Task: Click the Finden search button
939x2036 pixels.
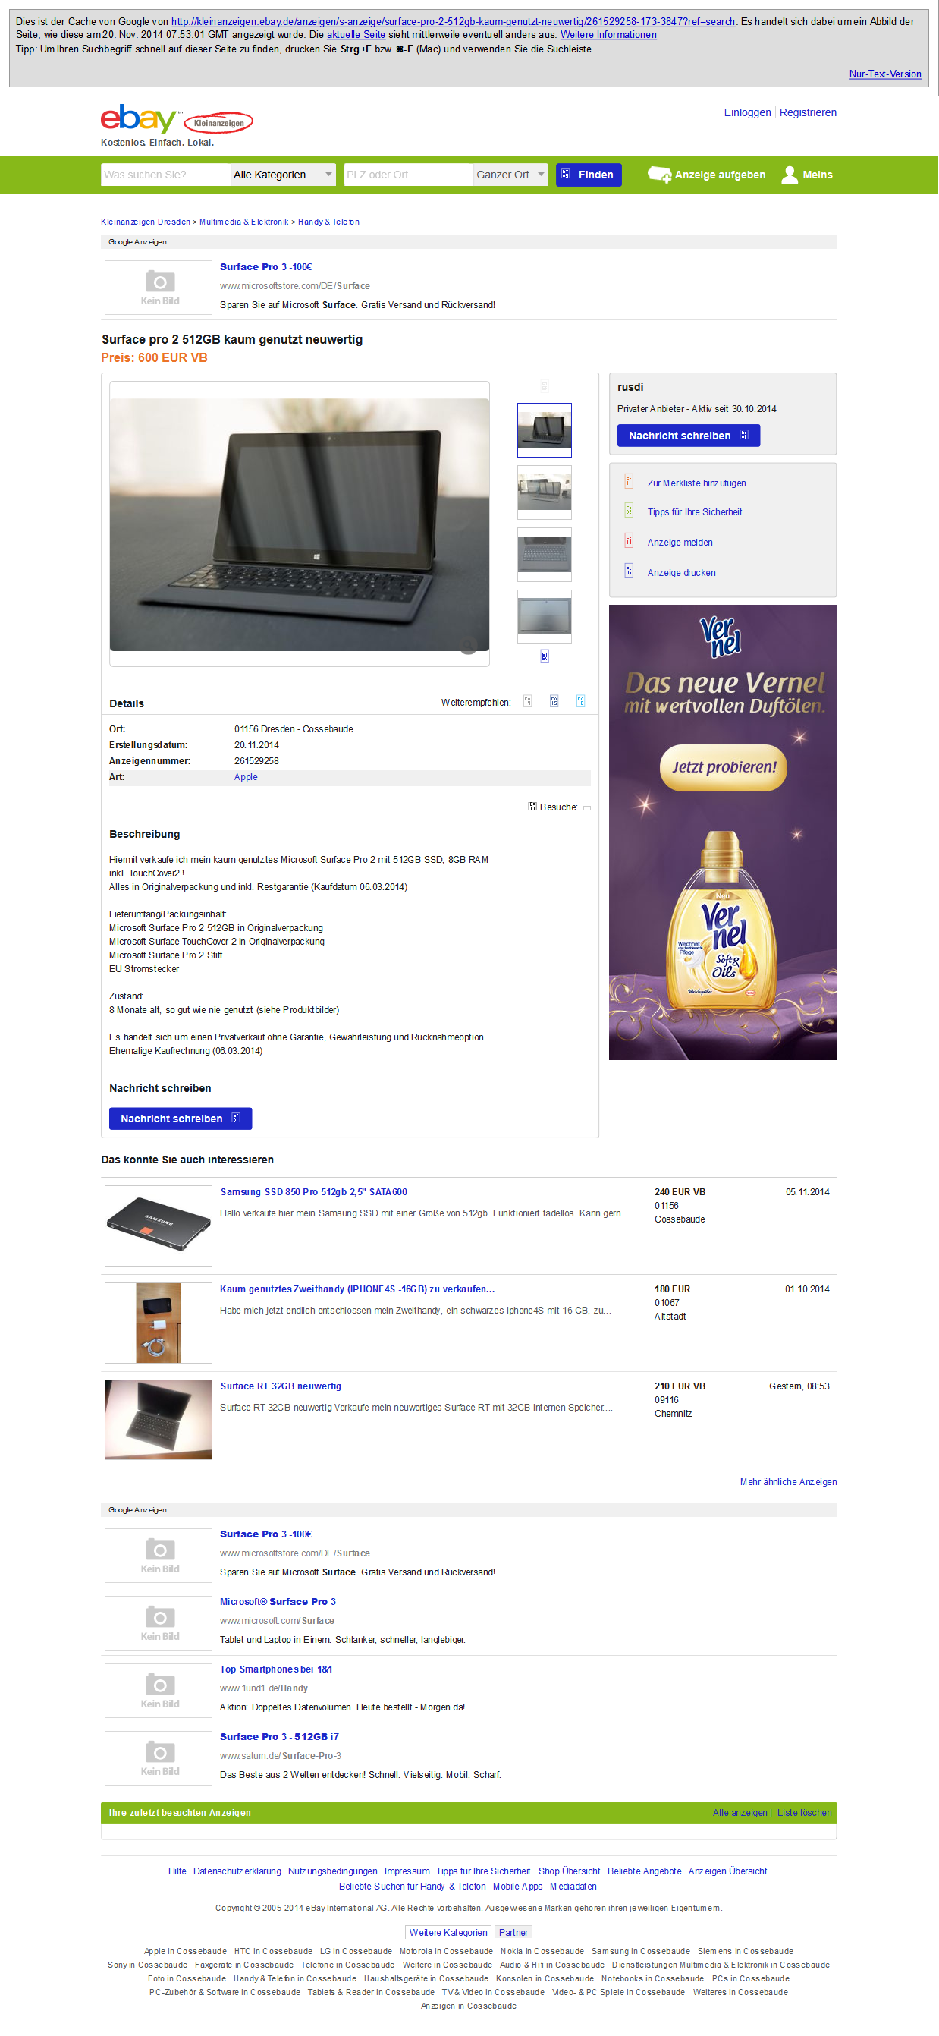Action: [x=589, y=175]
